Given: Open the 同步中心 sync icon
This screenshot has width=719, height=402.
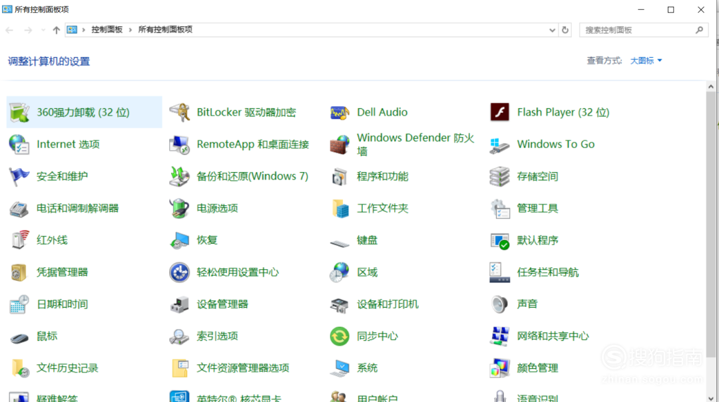Looking at the screenshot, I should click(340, 336).
